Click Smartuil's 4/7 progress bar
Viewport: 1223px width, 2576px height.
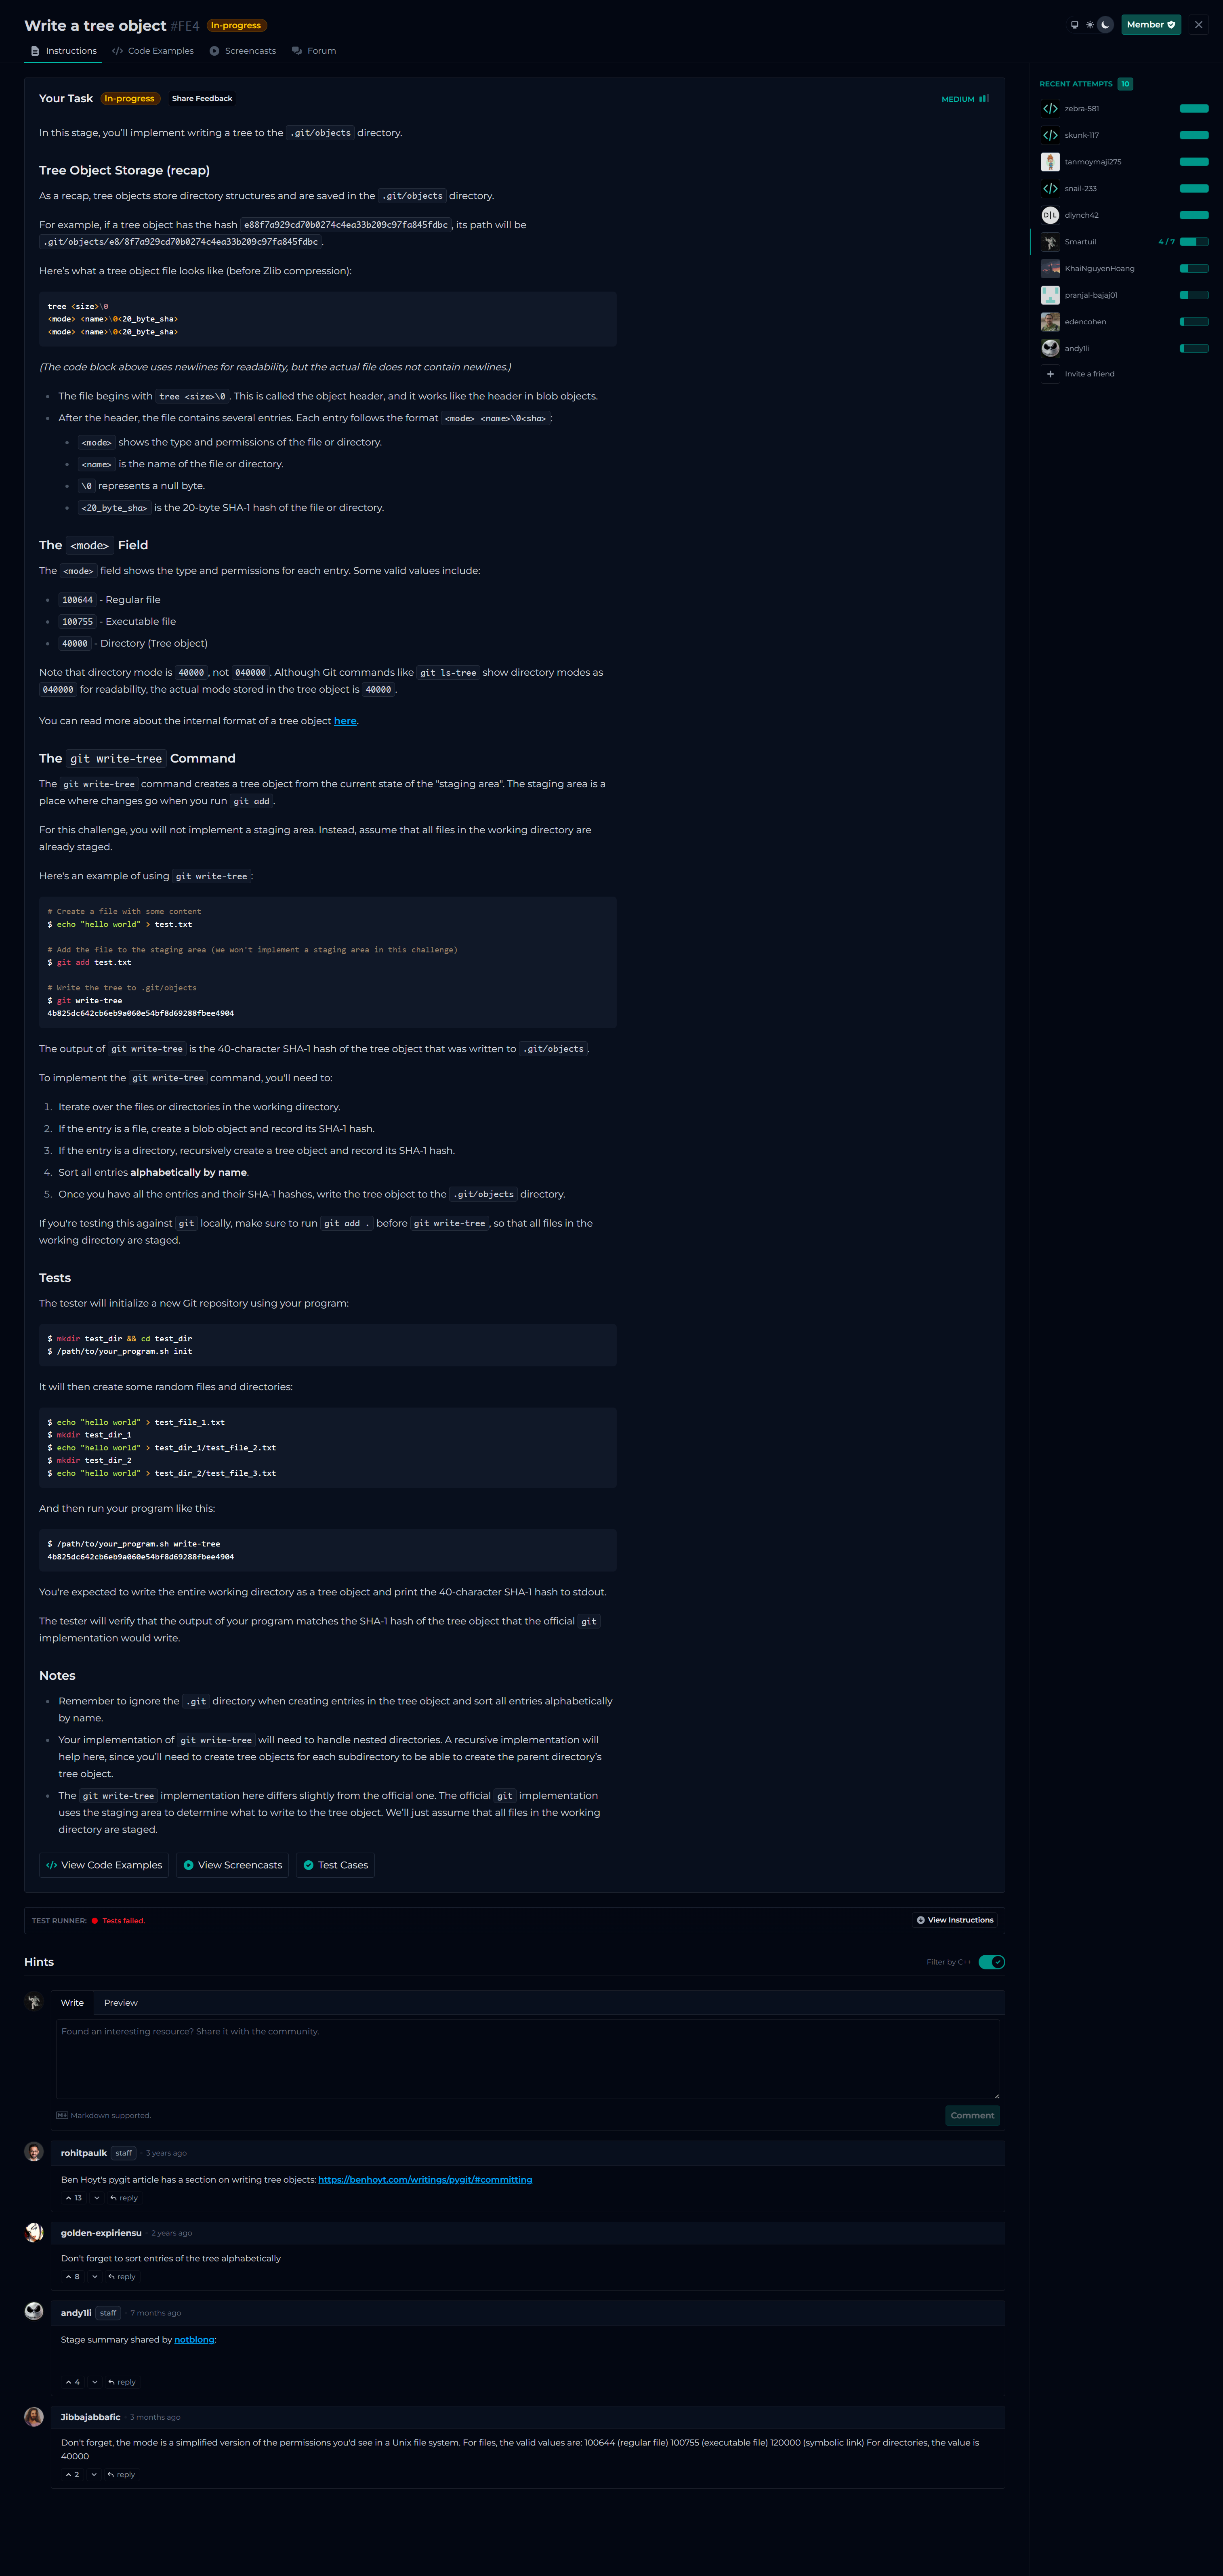coord(1194,242)
